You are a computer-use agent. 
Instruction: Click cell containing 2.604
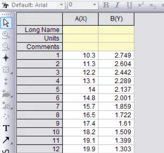[x=116, y=64]
